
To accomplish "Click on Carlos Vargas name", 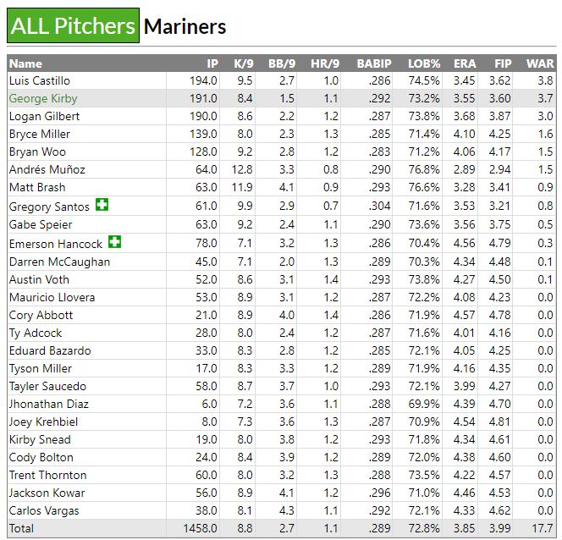I will [44, 510].
